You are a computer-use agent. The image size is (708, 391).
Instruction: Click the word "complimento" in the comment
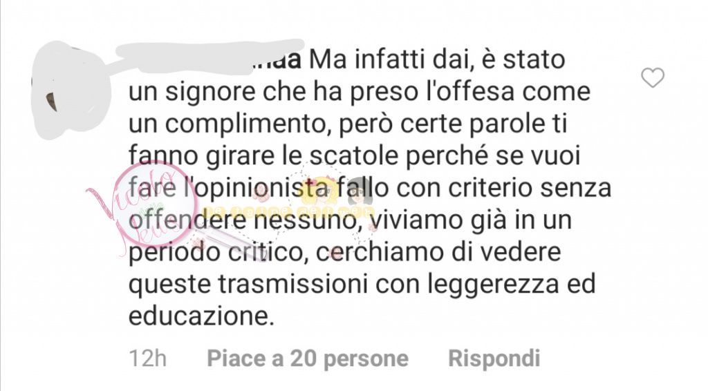coord(245,125)
